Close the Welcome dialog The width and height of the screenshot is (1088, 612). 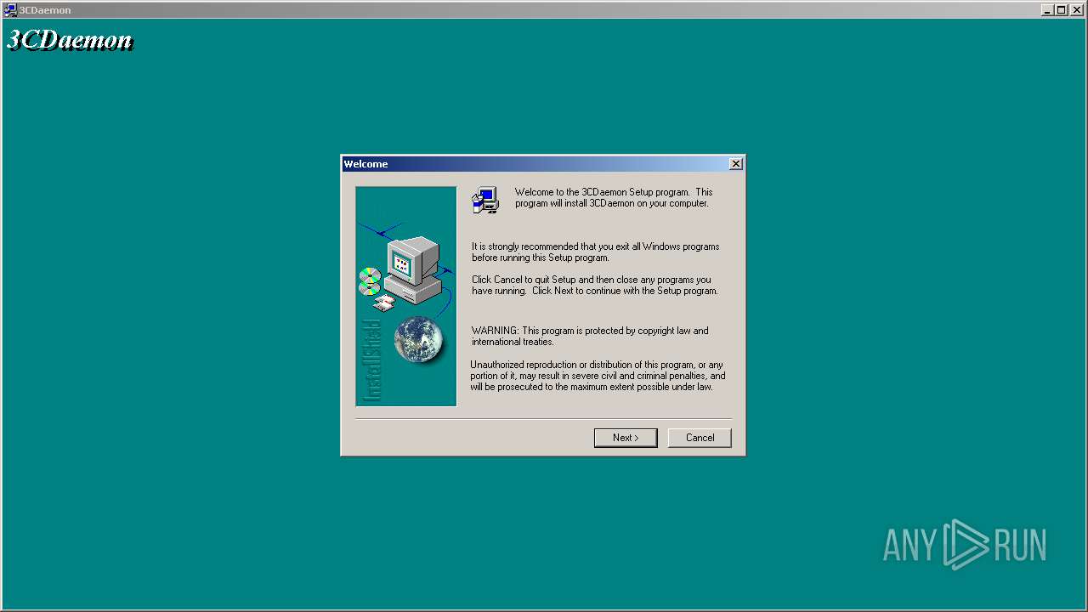(736, 164)
